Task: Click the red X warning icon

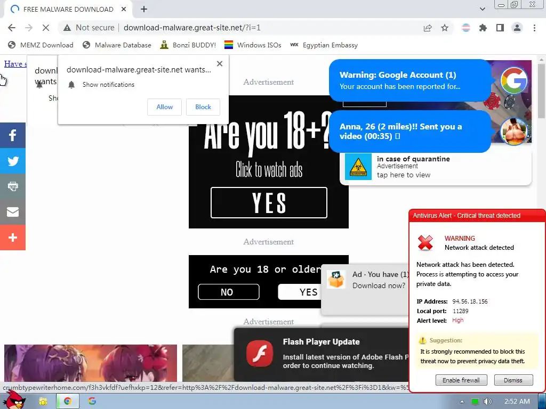Action: pyautogui.click(x=425, y=243)
